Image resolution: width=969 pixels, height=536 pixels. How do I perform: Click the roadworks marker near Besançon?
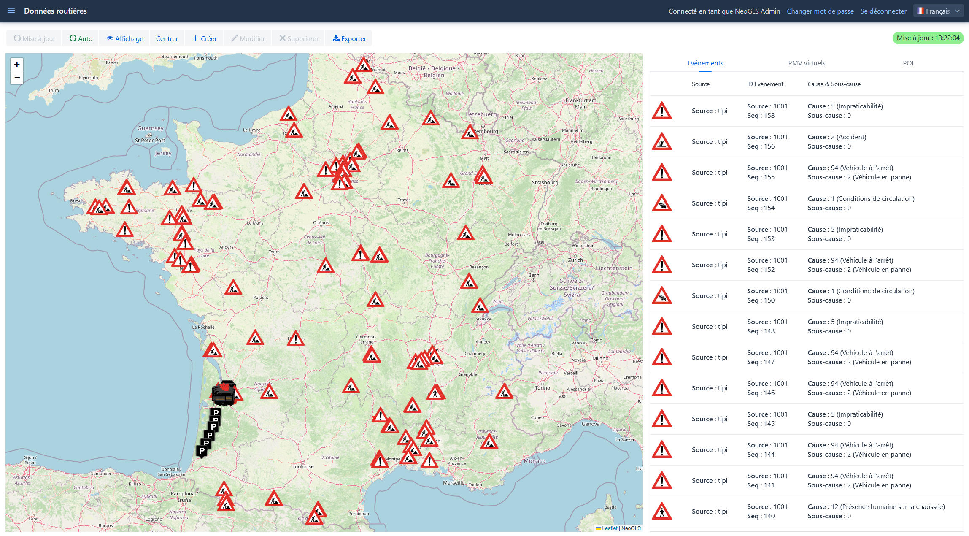click(469, 282)
